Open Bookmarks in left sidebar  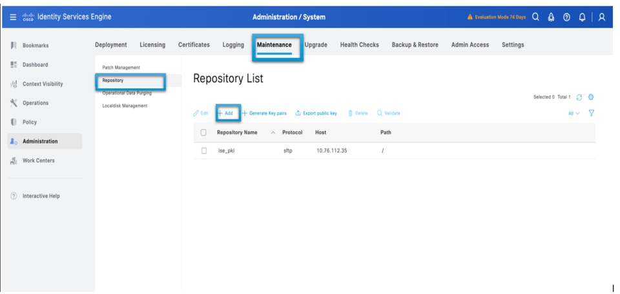36,45
